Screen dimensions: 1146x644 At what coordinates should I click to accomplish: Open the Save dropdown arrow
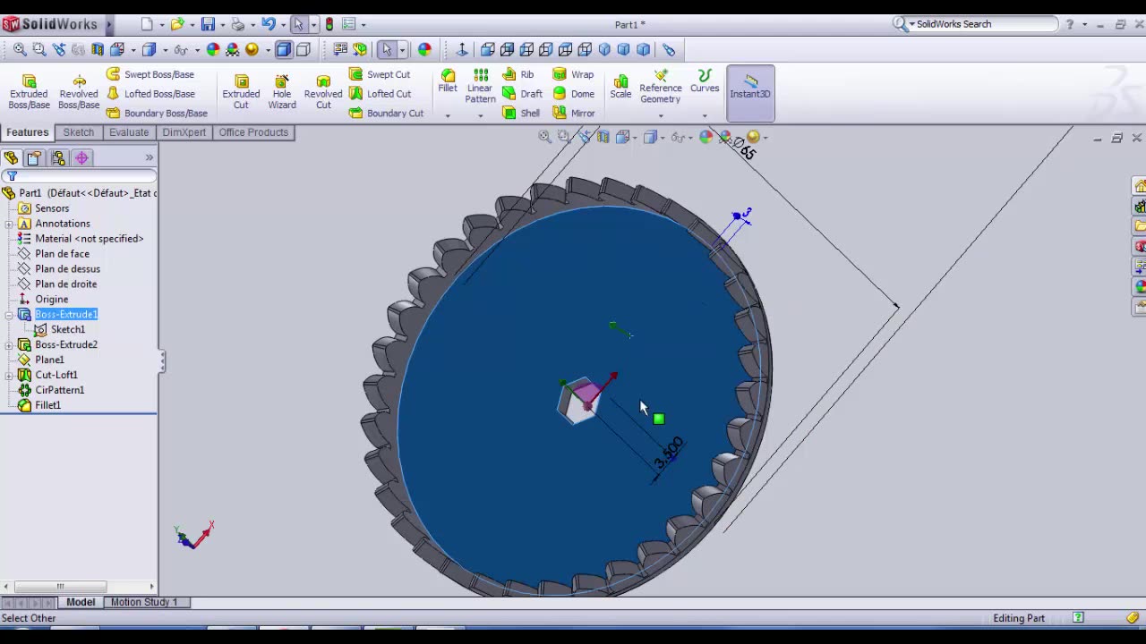pyautogui.click(x=222, y=25)
